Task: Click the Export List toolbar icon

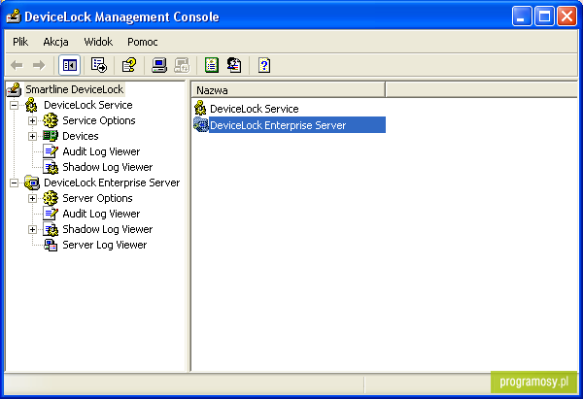Action: click(x=99, y=65)
